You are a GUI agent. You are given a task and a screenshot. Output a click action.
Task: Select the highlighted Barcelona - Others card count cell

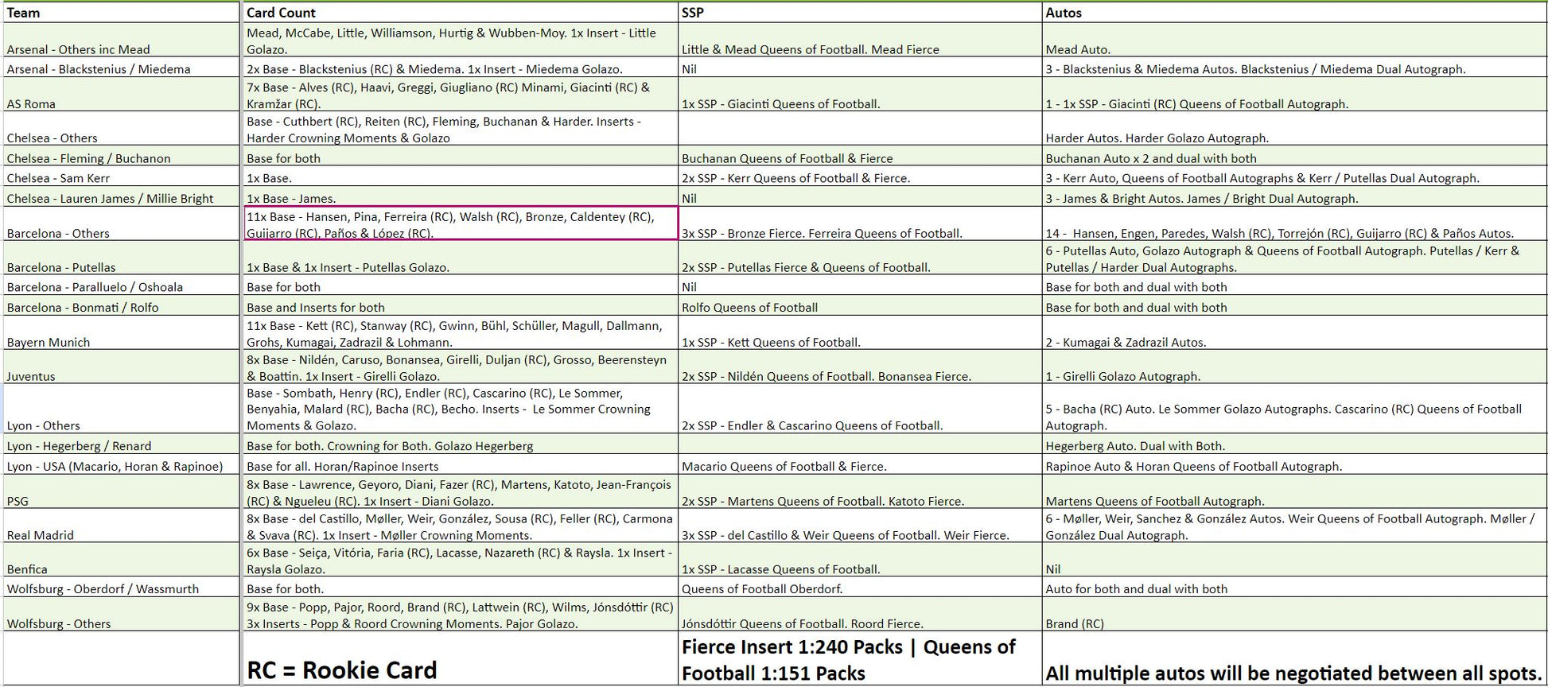pyautogui.click(x=460, y=224)
